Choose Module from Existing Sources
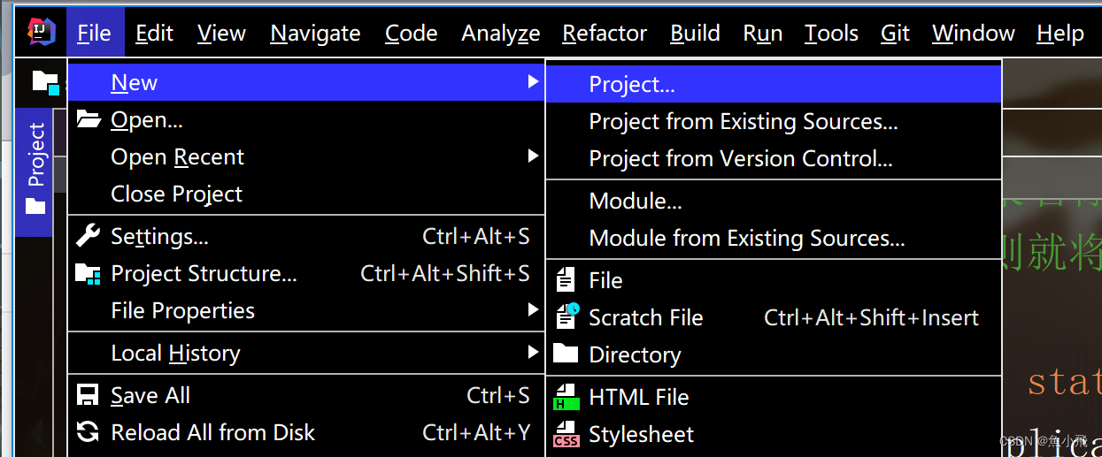The width and height of the screenshot is (1102, 457). coord(746,239)
